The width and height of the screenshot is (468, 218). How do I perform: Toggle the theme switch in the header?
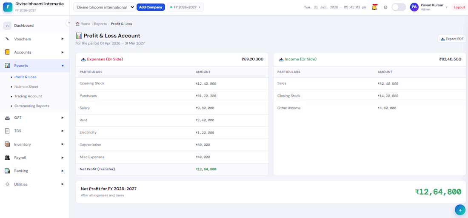click(x=399, y=7)
